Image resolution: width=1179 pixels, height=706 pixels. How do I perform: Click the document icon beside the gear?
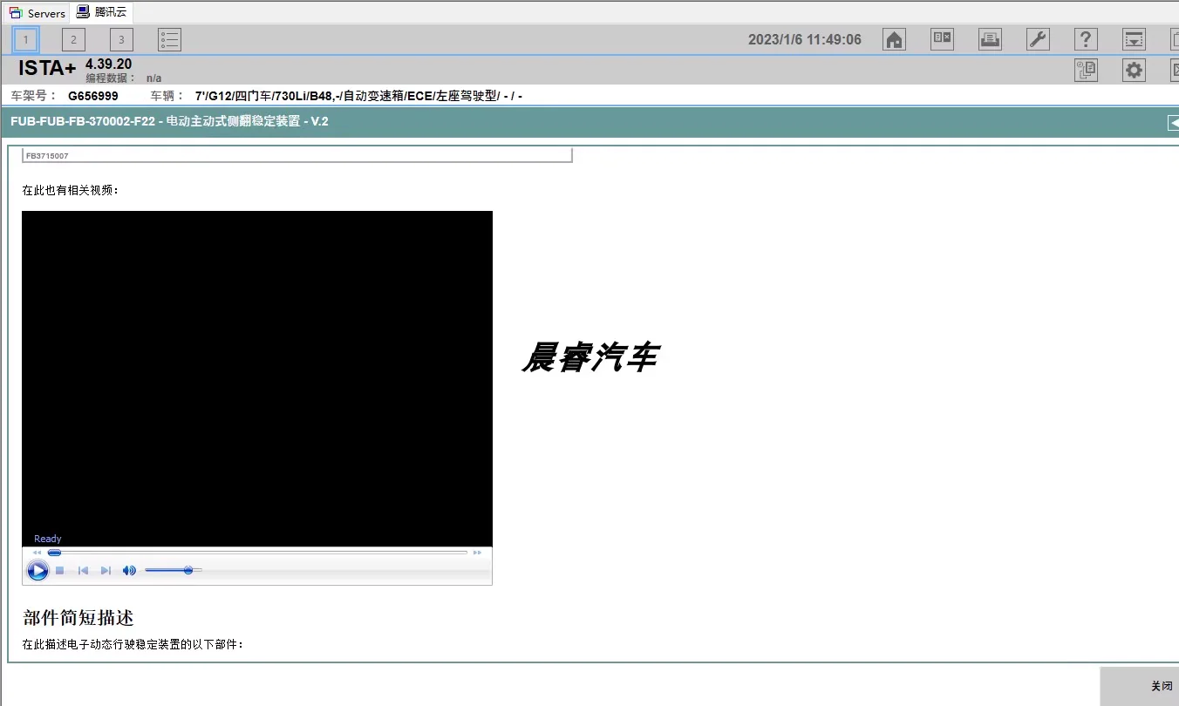pyautogui.click(x=1086, y=71)
